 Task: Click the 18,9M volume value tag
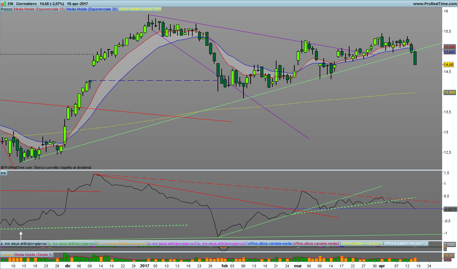pyautogui.click(x=448, y=256)
